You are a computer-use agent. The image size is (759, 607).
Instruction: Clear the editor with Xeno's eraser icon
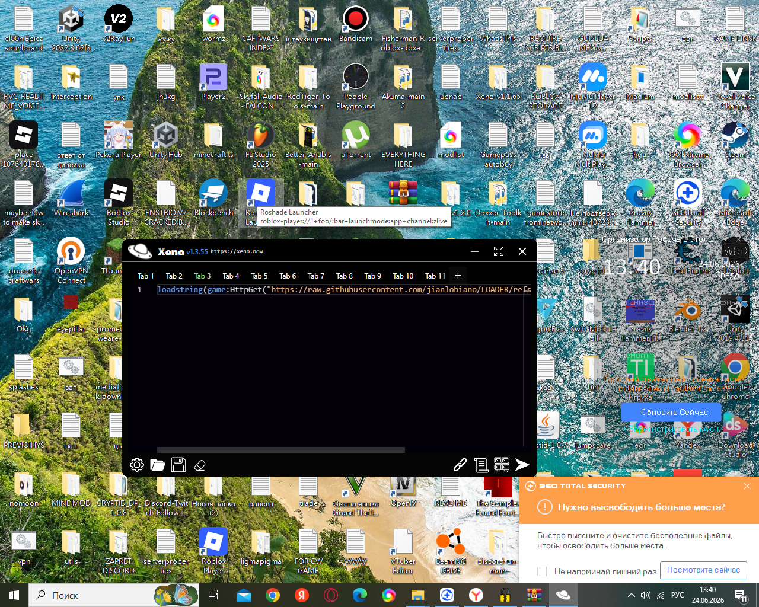(x=200, y=465)
